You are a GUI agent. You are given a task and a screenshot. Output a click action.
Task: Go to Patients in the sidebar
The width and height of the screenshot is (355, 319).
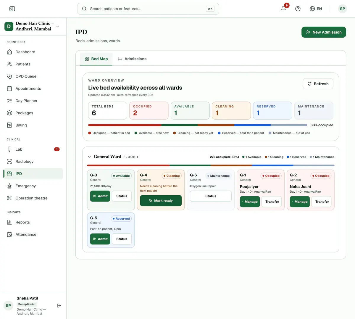click(33, 64)
